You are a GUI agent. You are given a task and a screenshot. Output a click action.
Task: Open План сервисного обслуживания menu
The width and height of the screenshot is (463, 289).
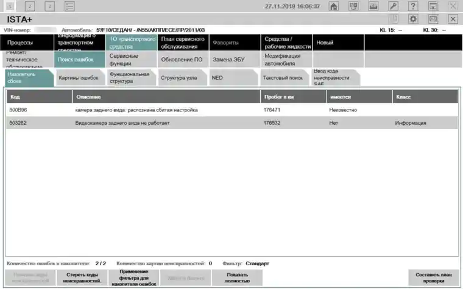click(183, 43)
